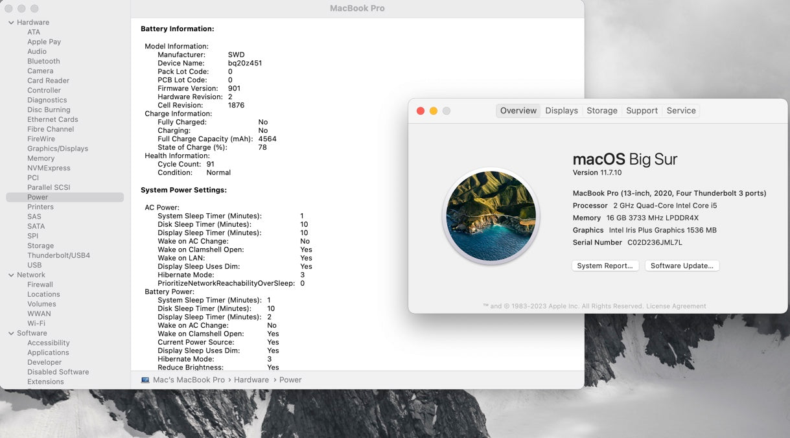This screenshot has width=790, height=438.
Task: Click the System Report button
Action: [x=605, y=266]
